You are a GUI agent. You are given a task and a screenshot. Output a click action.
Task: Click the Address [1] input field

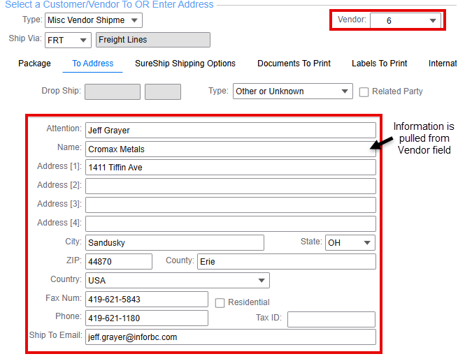(x=230, y=168)
